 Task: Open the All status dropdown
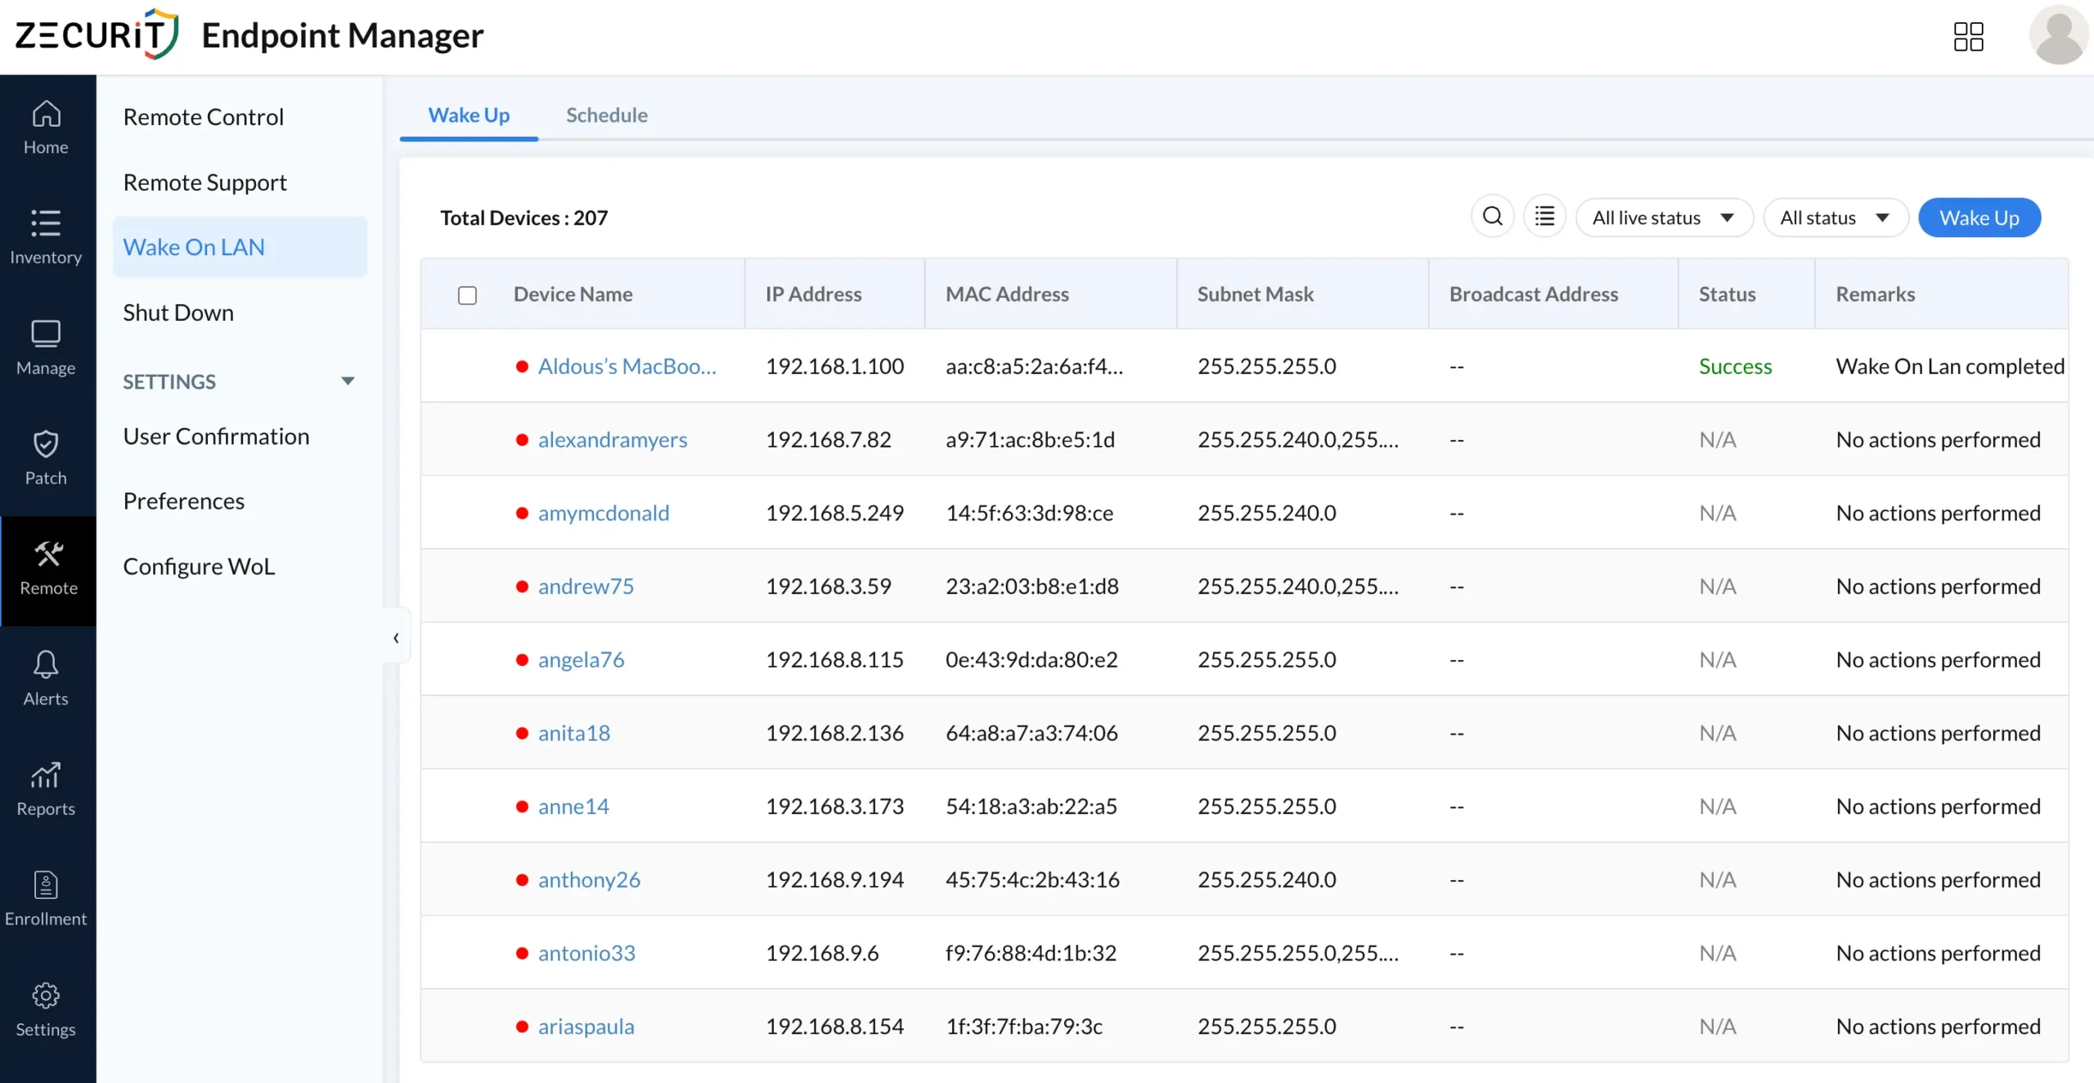[x=1836, y=218]
